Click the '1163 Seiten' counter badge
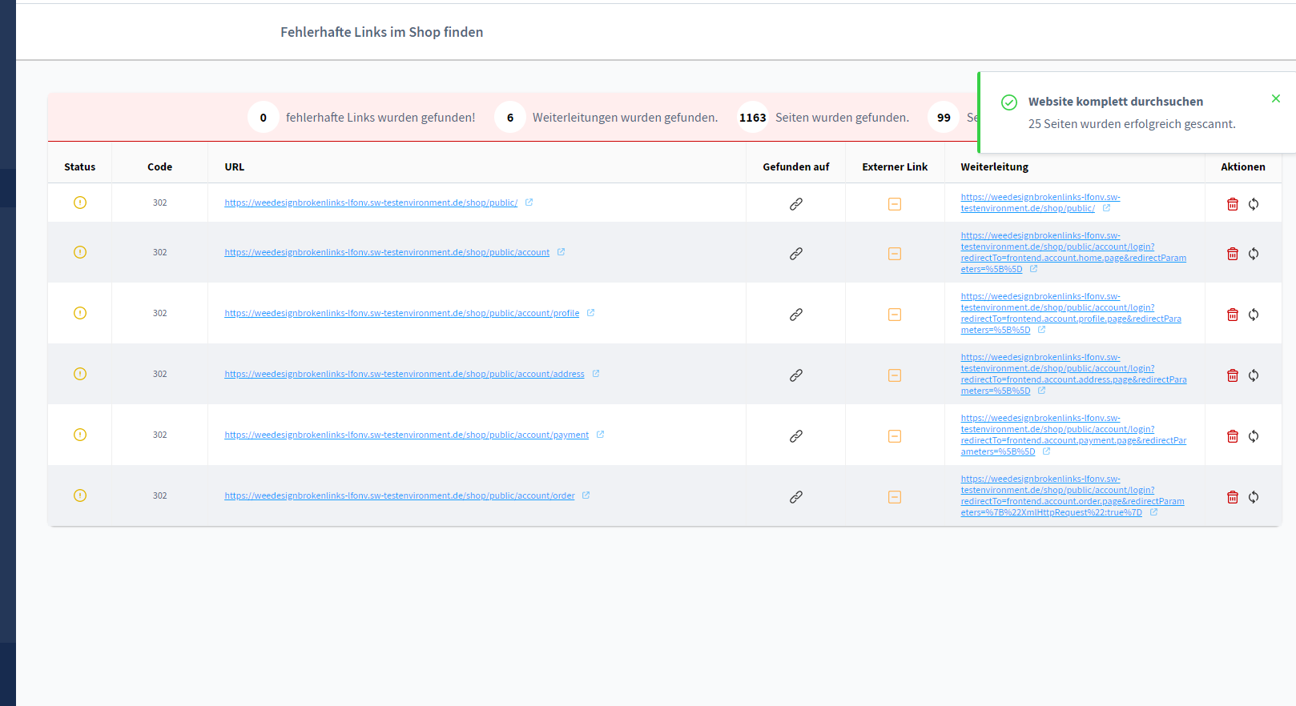The width and height of the screenshot is (1296, 706). click(753, 118)
